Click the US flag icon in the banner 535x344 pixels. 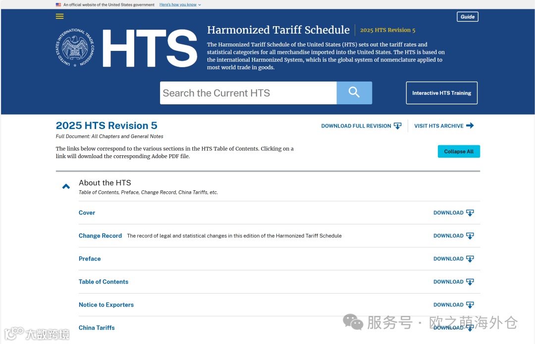(x=58, y=5)
